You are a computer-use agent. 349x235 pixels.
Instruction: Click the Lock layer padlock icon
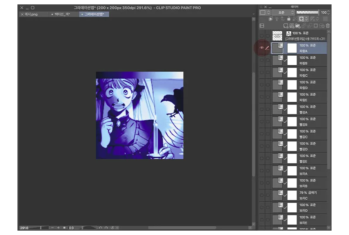(289, 19)
